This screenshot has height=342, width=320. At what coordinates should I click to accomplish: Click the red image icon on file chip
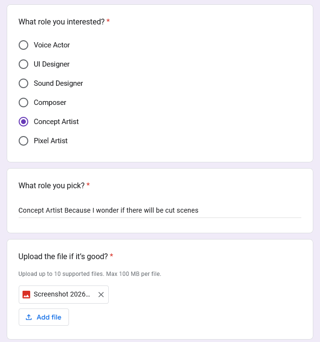(x=26, y=295)
